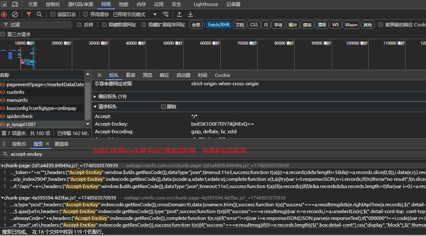Select 全部 request type filter
This screenshot has width=426, height=236.
click(196, 25)
